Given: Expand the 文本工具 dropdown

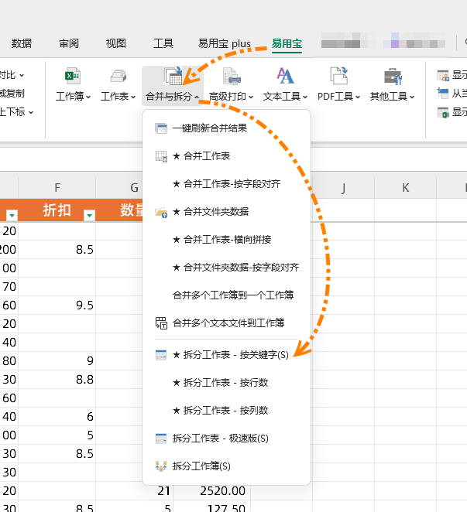Looking at the screenshot, I should (x=305, y=97).
